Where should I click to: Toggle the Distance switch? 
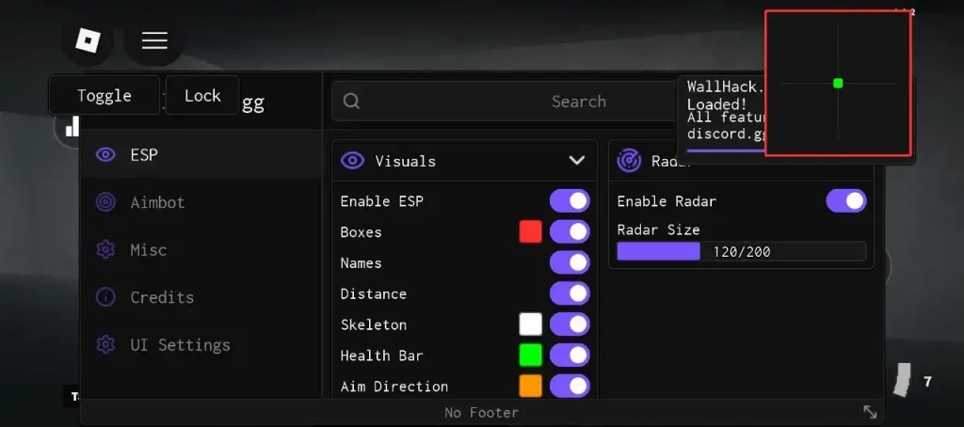coord(570,293)
